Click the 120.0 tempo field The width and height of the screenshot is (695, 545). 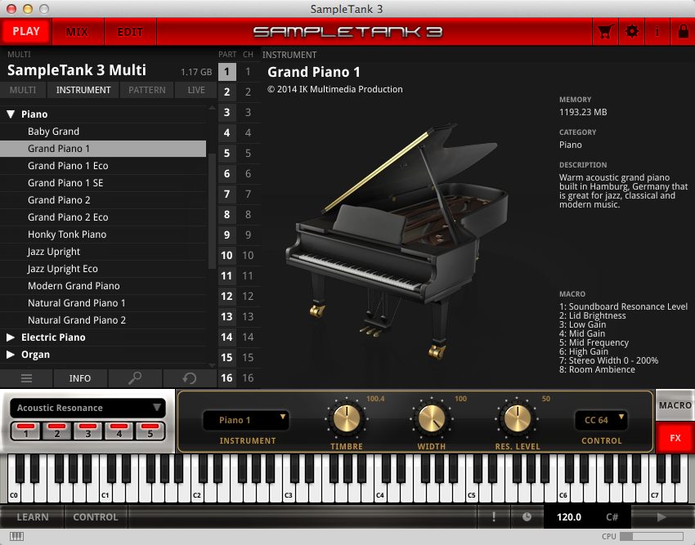pos(569,516)
